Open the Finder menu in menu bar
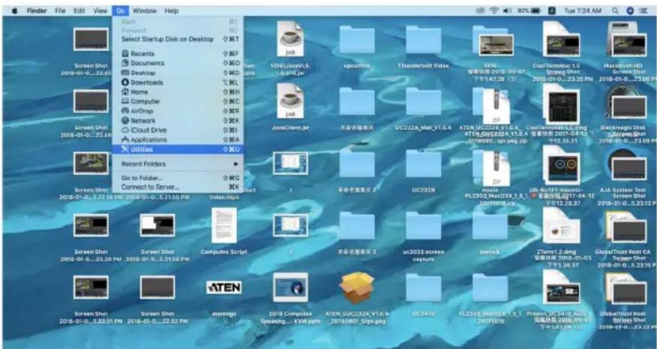This screenshot has width=657, height=349. [37, 11]
